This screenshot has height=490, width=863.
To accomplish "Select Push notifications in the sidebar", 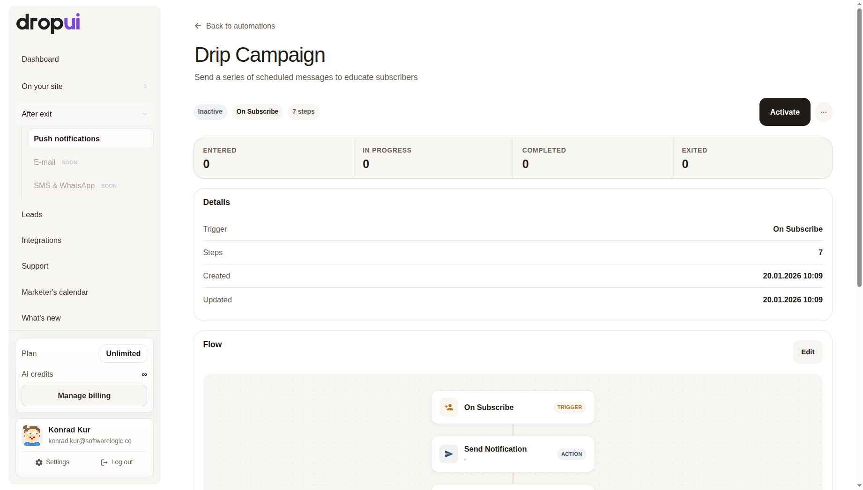I will point(67,139).
